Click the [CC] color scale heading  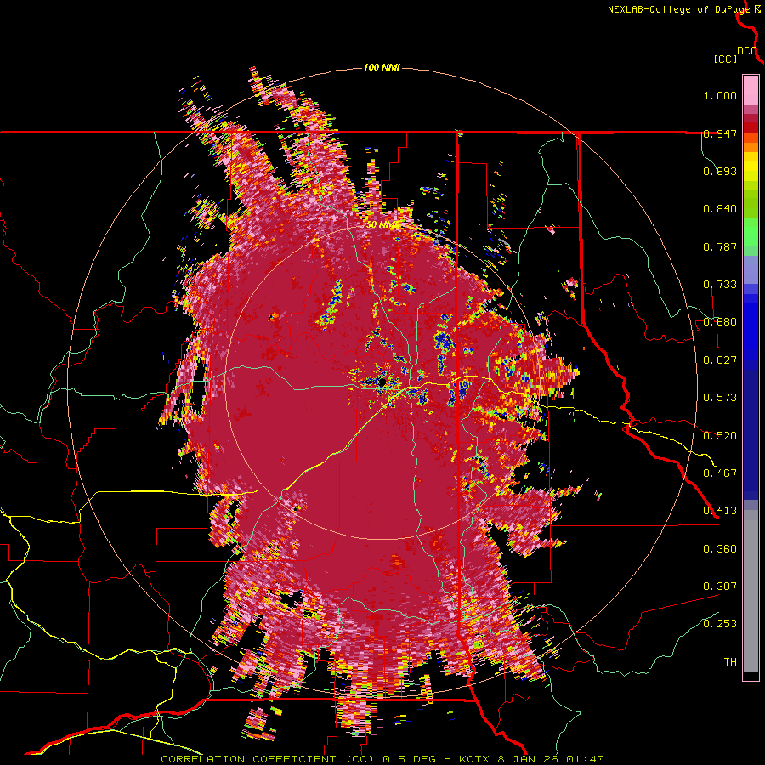726,59
